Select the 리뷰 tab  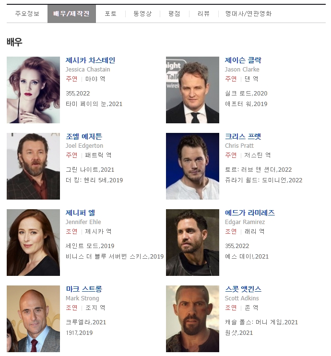[203, 13]
